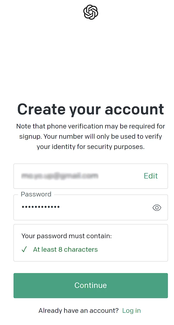
Task: Select the 'Create your account' heading
Action: point(91,109)
